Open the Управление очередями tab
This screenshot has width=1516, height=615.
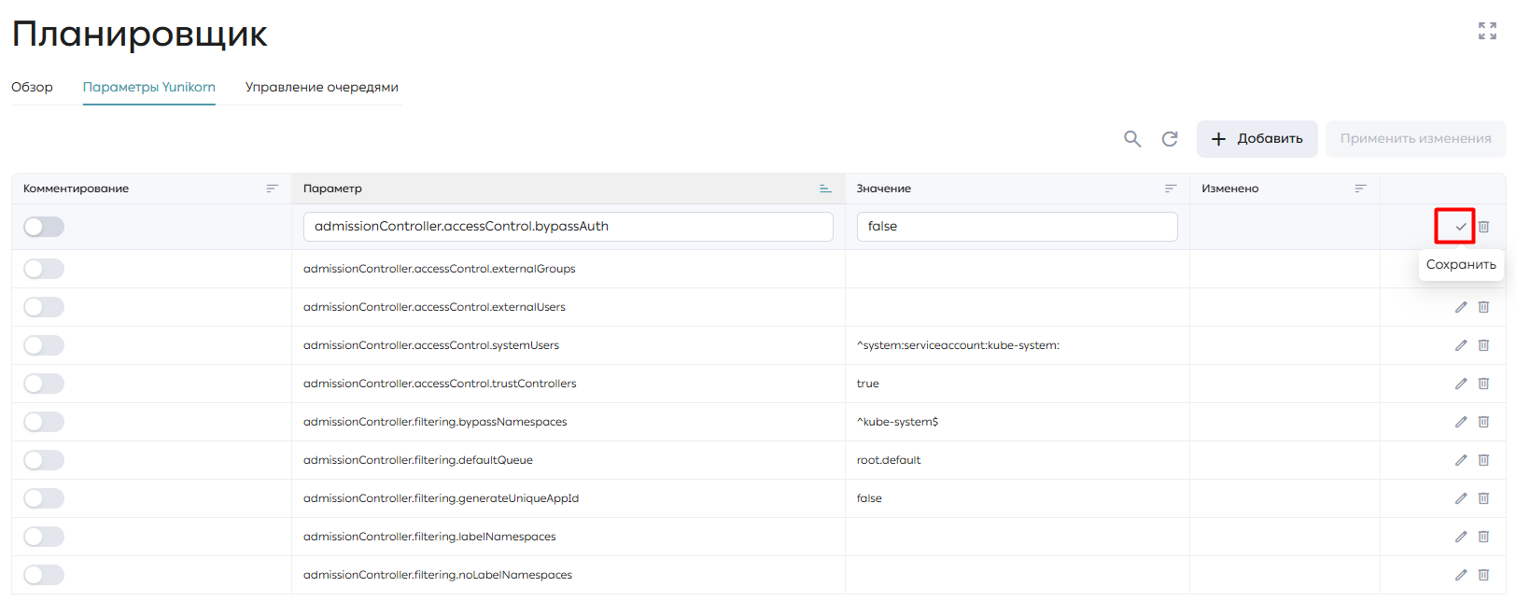pos(322,87)
